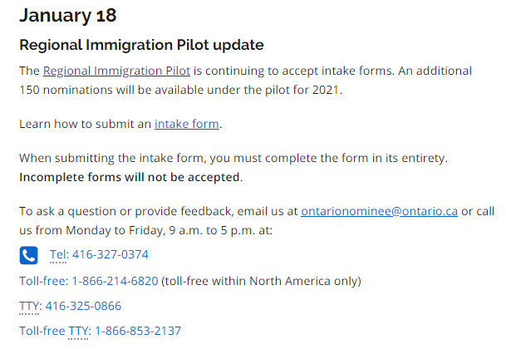
Task: Click TTY abbreviation in the Toll-free TTY line
Action: (x=80, y=331)
